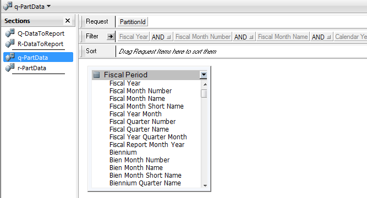Toggle the AND operator after Fiscal Month Number
367x198 pixels.
pos(244,37)
